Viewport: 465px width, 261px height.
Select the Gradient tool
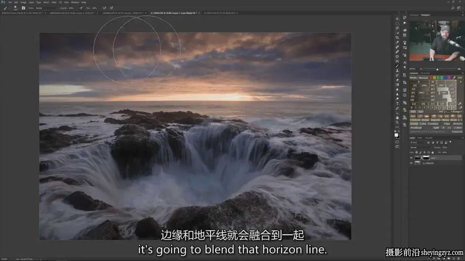coord(397,84)
